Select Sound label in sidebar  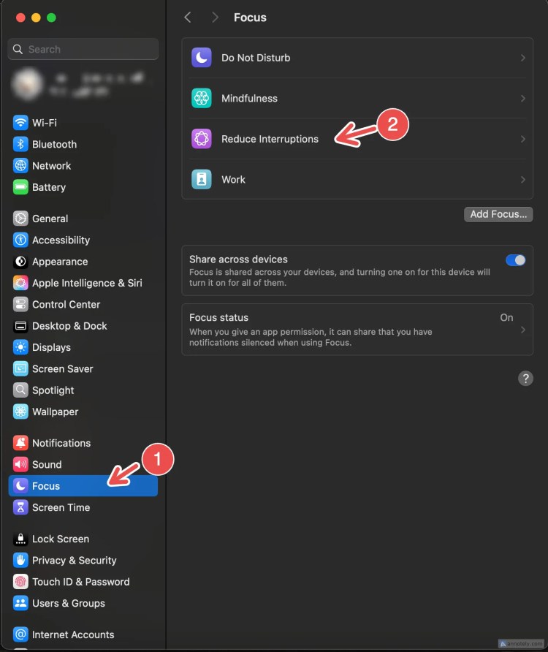coord(47,464)
